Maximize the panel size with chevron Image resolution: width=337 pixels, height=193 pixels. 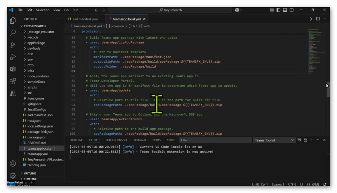tap(318, 140)
